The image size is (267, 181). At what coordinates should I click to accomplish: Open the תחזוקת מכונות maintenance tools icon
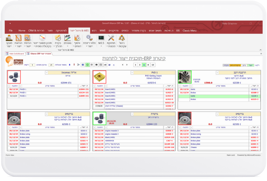tap(111, 41)
